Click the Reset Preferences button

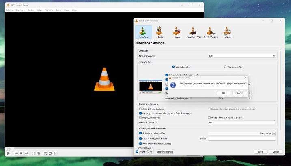165,152
